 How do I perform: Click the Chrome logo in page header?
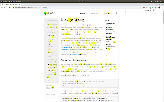click(49, 13)
